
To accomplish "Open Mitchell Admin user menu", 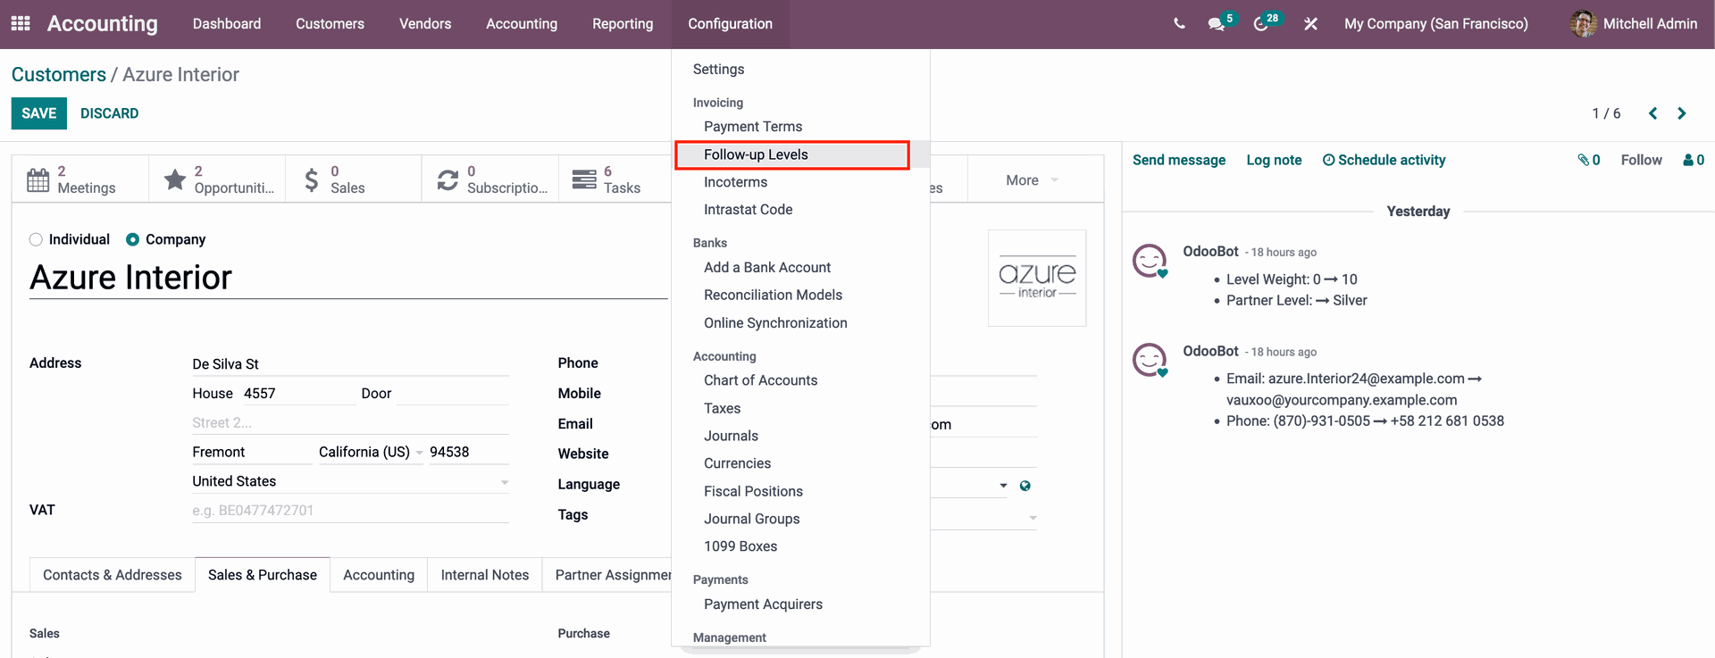I will (x=1634, y=24).
